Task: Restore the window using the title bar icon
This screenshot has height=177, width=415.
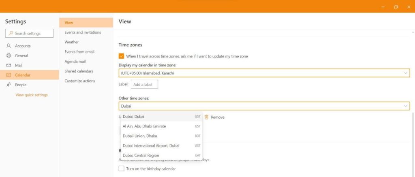Action: [396, 7]
